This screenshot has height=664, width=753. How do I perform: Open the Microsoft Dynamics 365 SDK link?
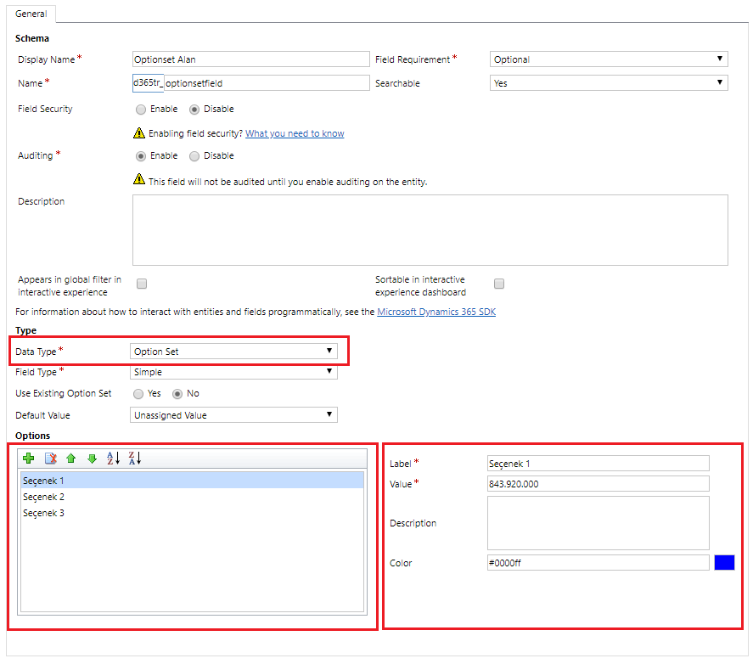pyautogui.click(x=436, y=312)
